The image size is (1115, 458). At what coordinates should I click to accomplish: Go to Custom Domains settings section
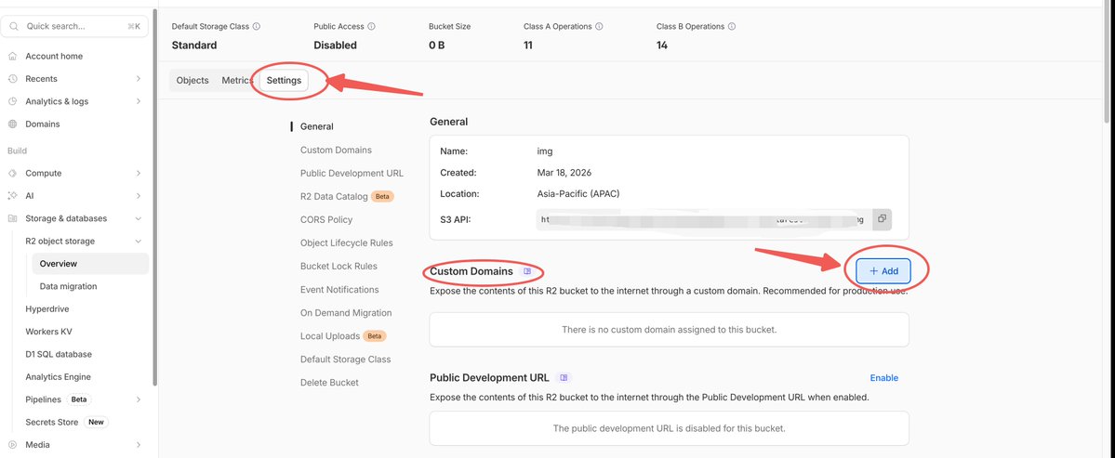point(336,150)
